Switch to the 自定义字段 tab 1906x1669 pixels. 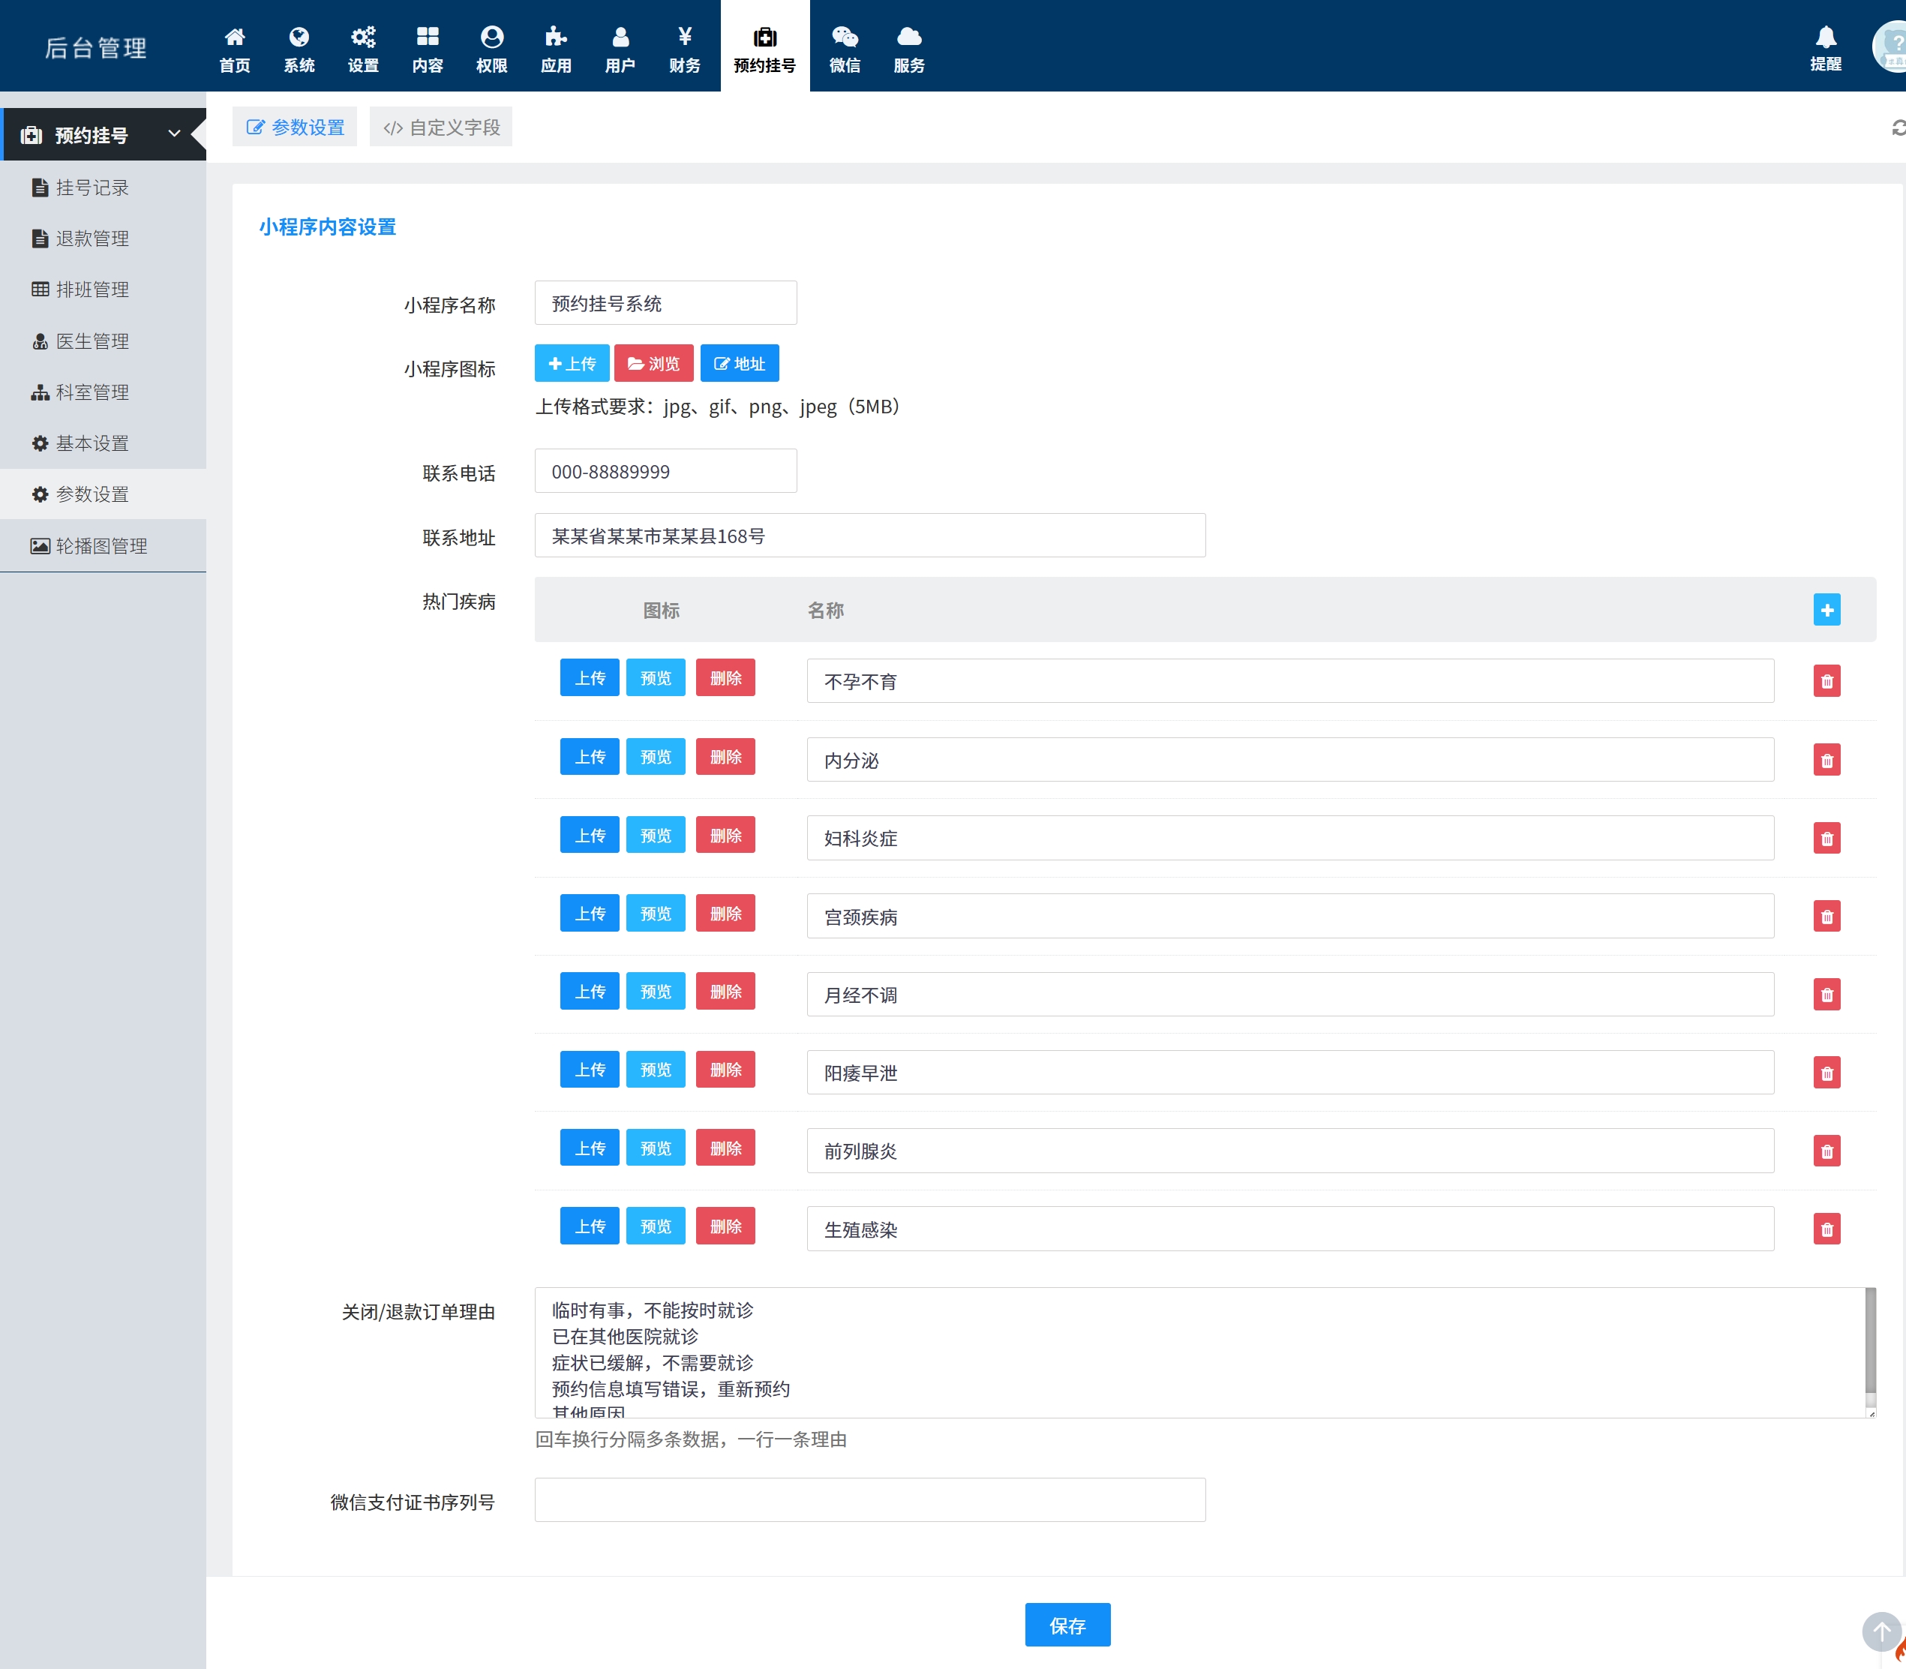tap(441, 128)
